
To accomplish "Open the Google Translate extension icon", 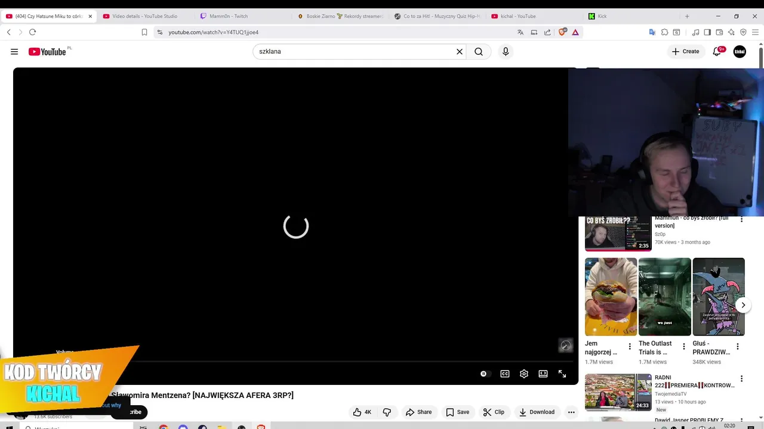I will (x=652, y=32).
